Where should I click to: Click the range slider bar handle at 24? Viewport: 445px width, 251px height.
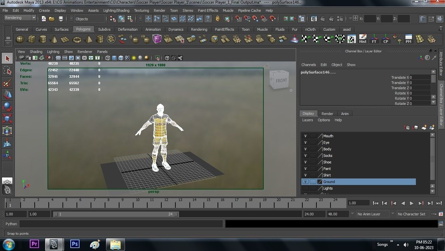tap(176, 214)
